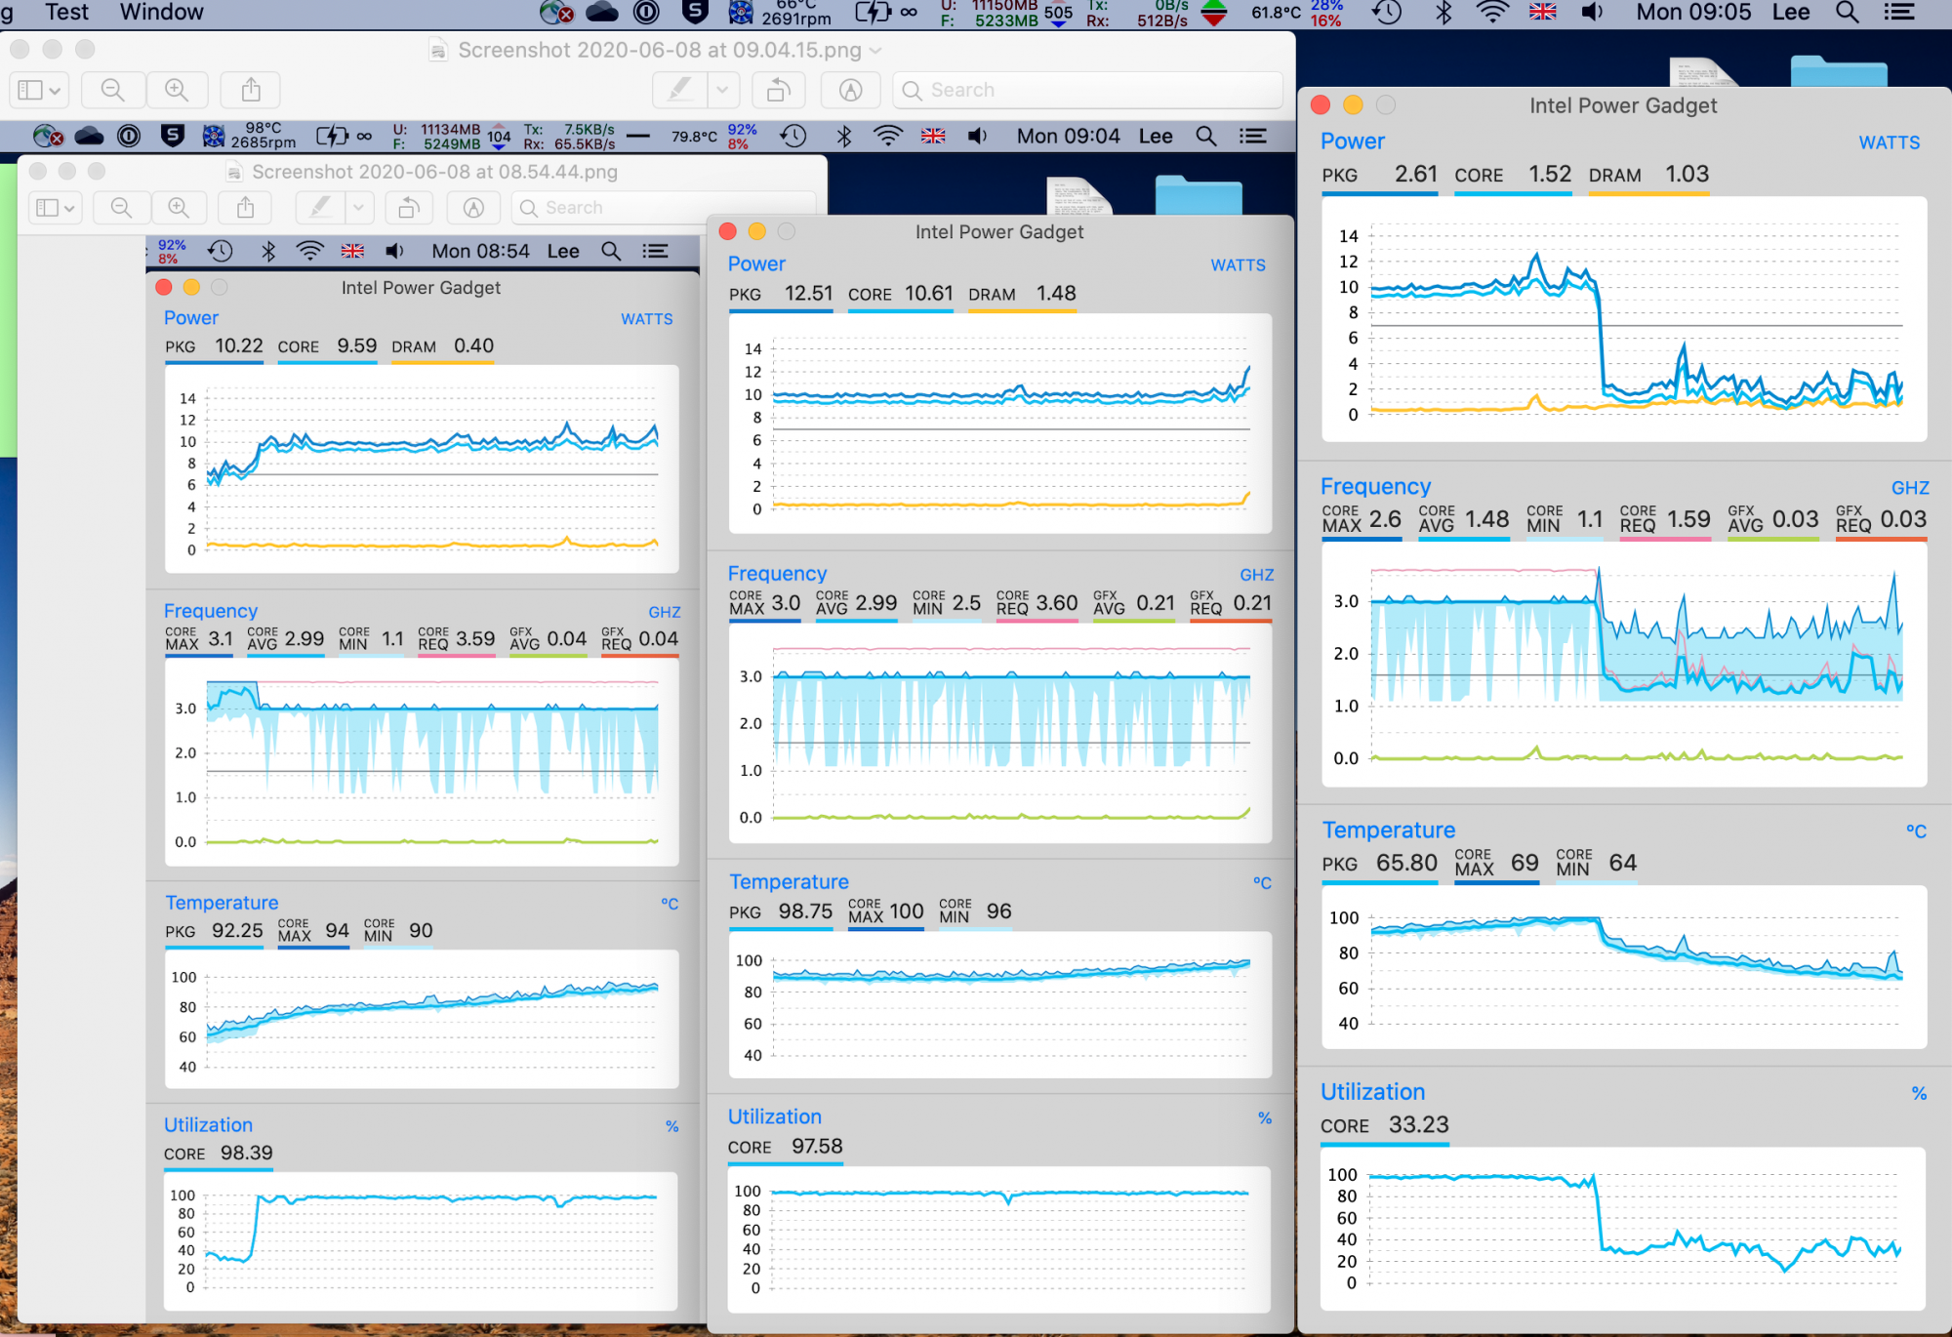Click CORE REQ 1.59 in right Power Gadget

tap(1665, 519)
